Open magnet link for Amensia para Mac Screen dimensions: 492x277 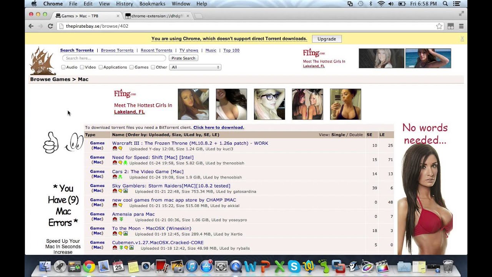click(x=115, y=219)
